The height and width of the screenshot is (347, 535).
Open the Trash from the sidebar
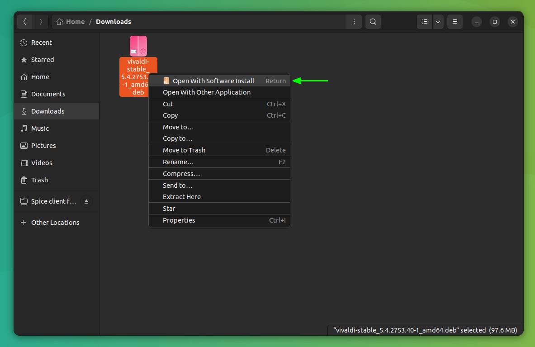point(39,180)
